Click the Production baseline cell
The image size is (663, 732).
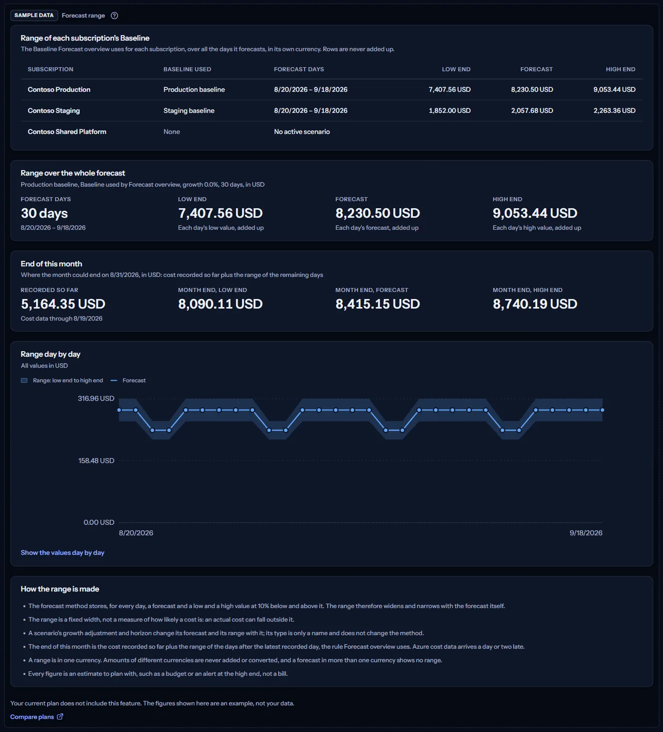tap(194, 89)
